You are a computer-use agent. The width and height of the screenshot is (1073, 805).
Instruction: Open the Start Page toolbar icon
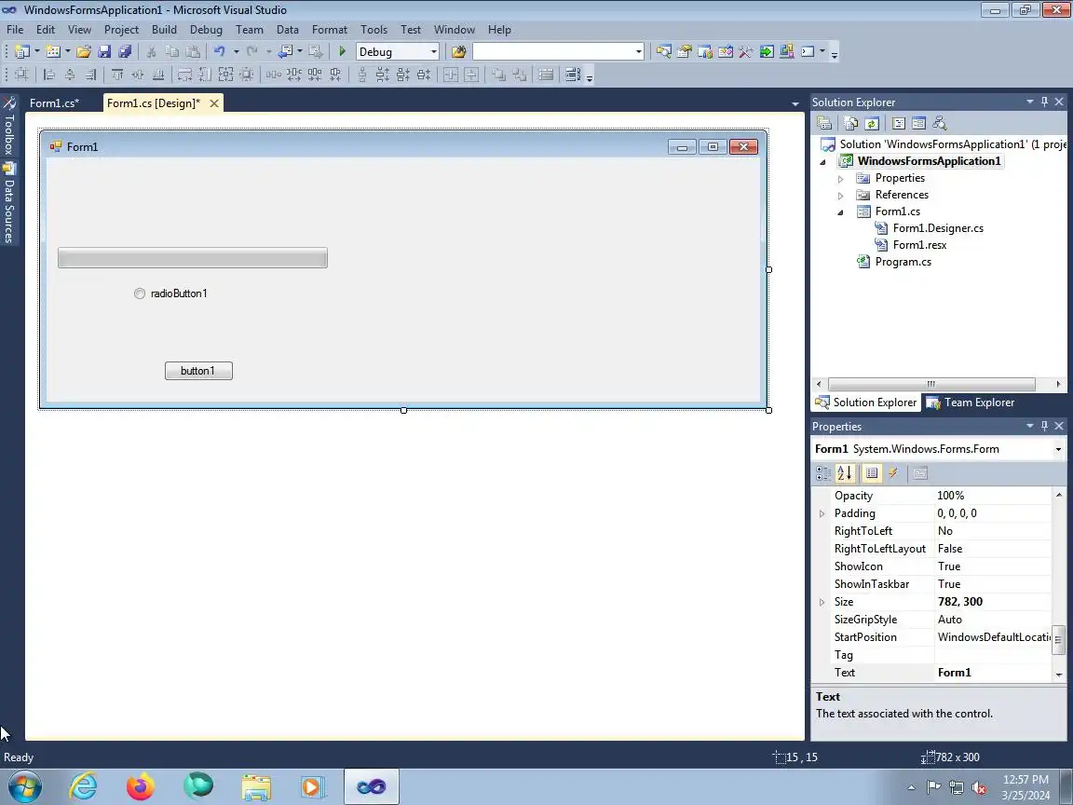[767, 51]
